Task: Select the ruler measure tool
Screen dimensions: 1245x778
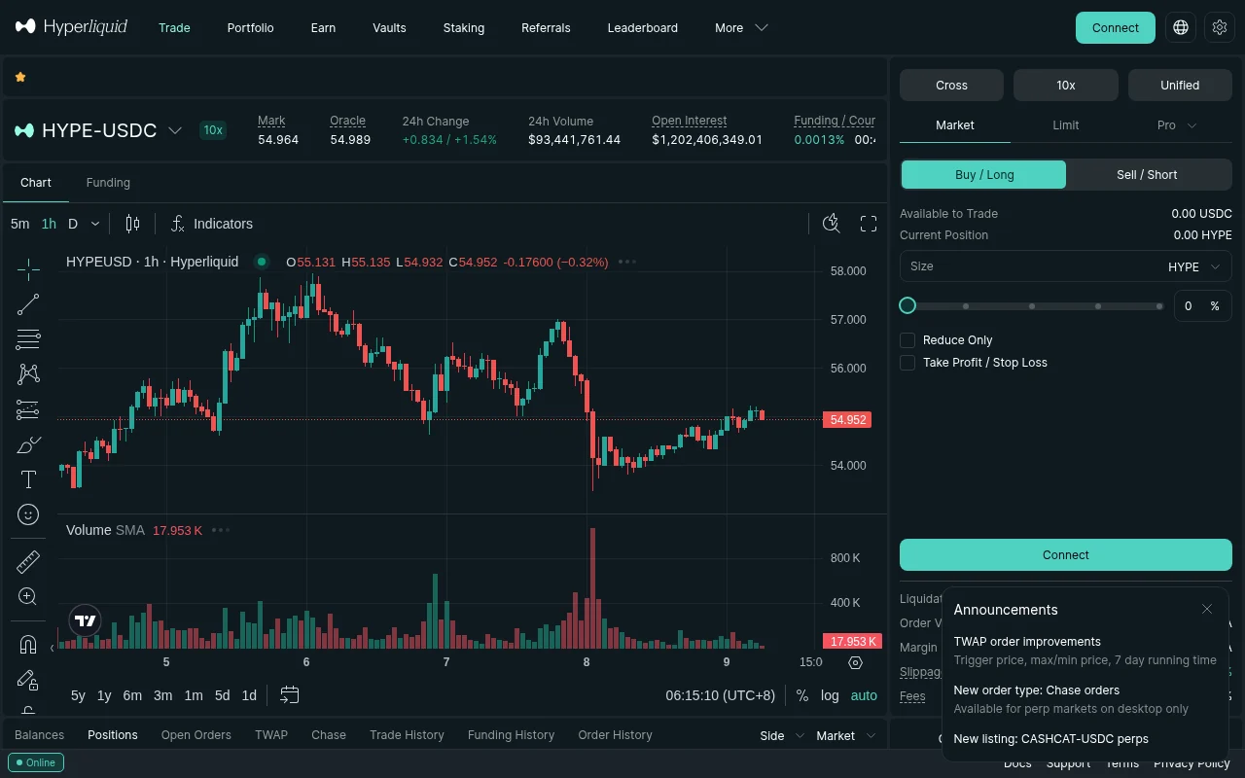Action: [28, 562]
